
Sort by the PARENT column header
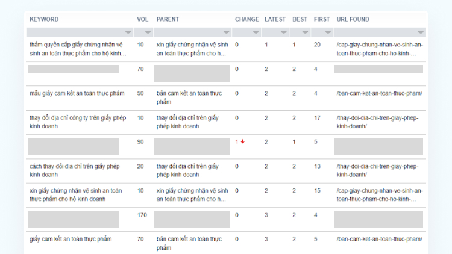[x=168, y=19]
